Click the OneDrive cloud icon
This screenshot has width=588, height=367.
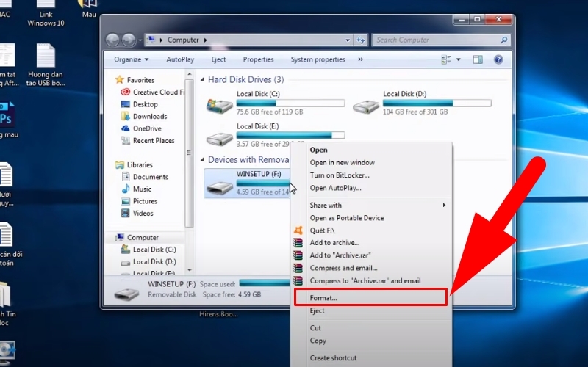coord(125,128)
